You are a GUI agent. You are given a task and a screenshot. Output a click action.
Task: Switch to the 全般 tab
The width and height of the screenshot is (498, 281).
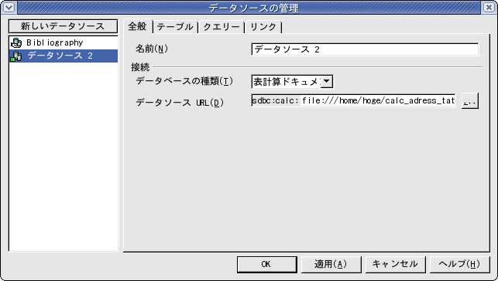coord(137,26)
